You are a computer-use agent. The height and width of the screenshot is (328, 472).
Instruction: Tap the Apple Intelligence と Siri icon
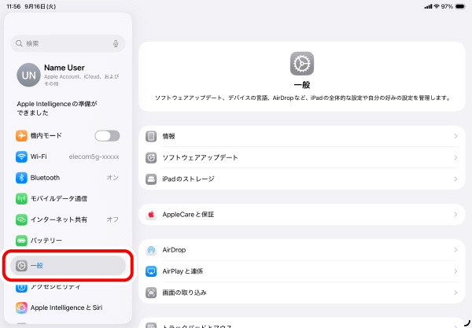(x=22, y=308)
